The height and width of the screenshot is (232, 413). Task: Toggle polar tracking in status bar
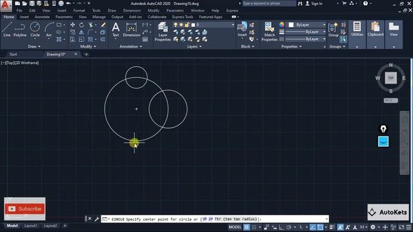289,227
